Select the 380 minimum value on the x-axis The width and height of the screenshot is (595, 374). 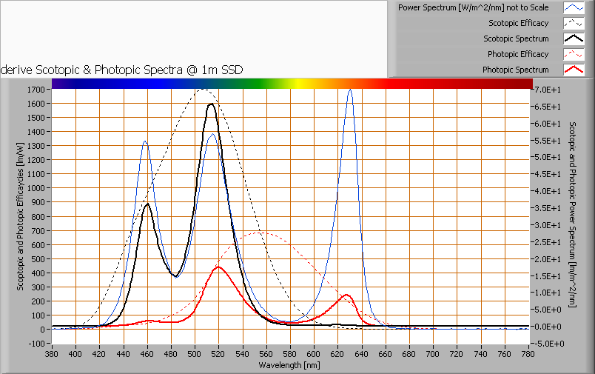[52, 355]
